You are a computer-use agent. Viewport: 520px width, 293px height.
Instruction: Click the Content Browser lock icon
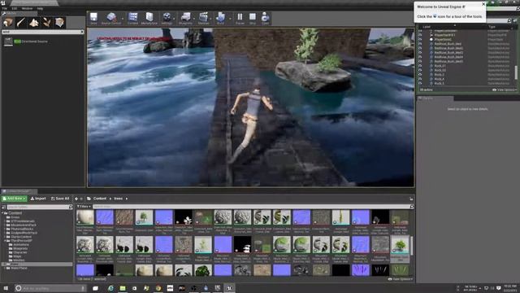tap(411, 199)
